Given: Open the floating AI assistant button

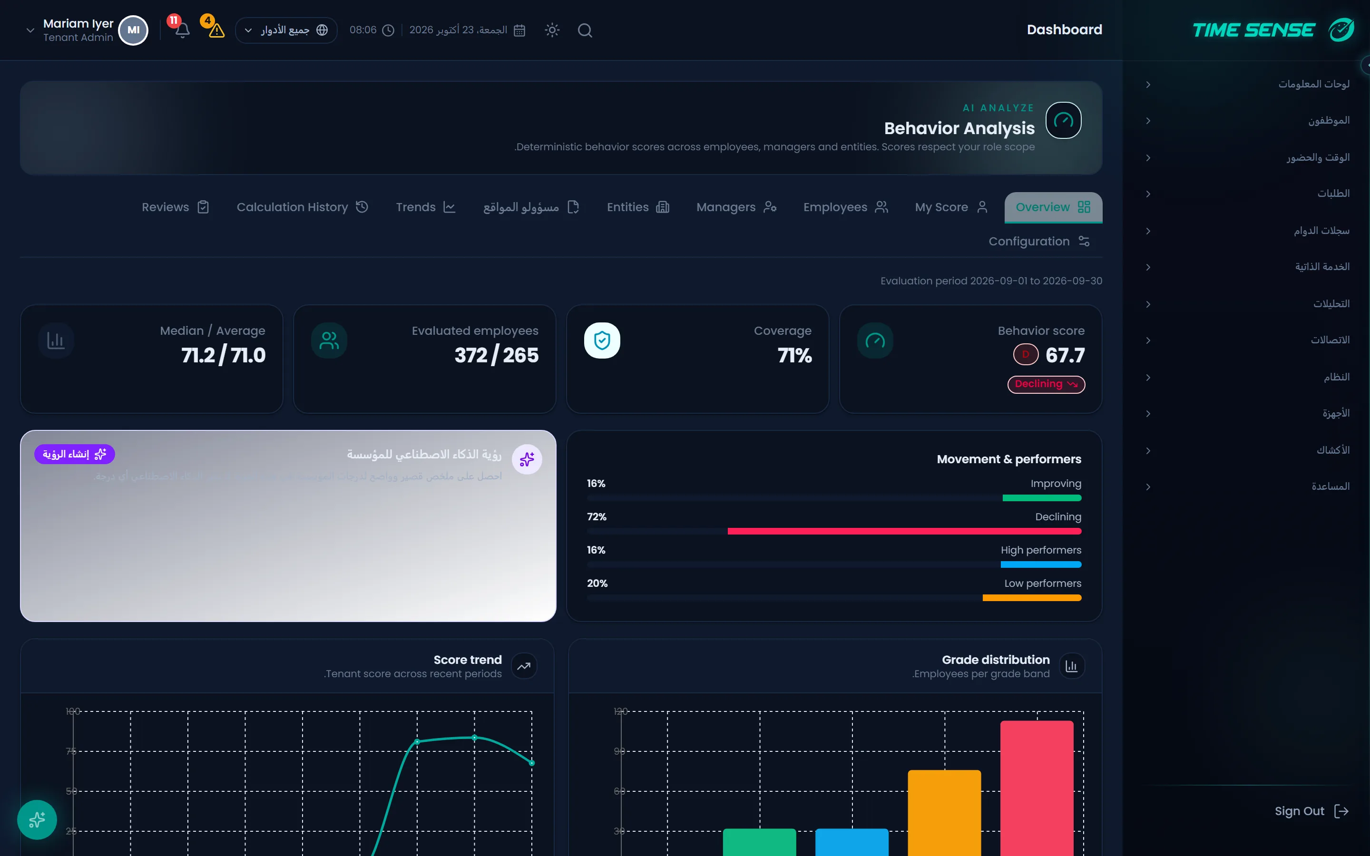Looking at the screenshot, I should pos(37,819).
